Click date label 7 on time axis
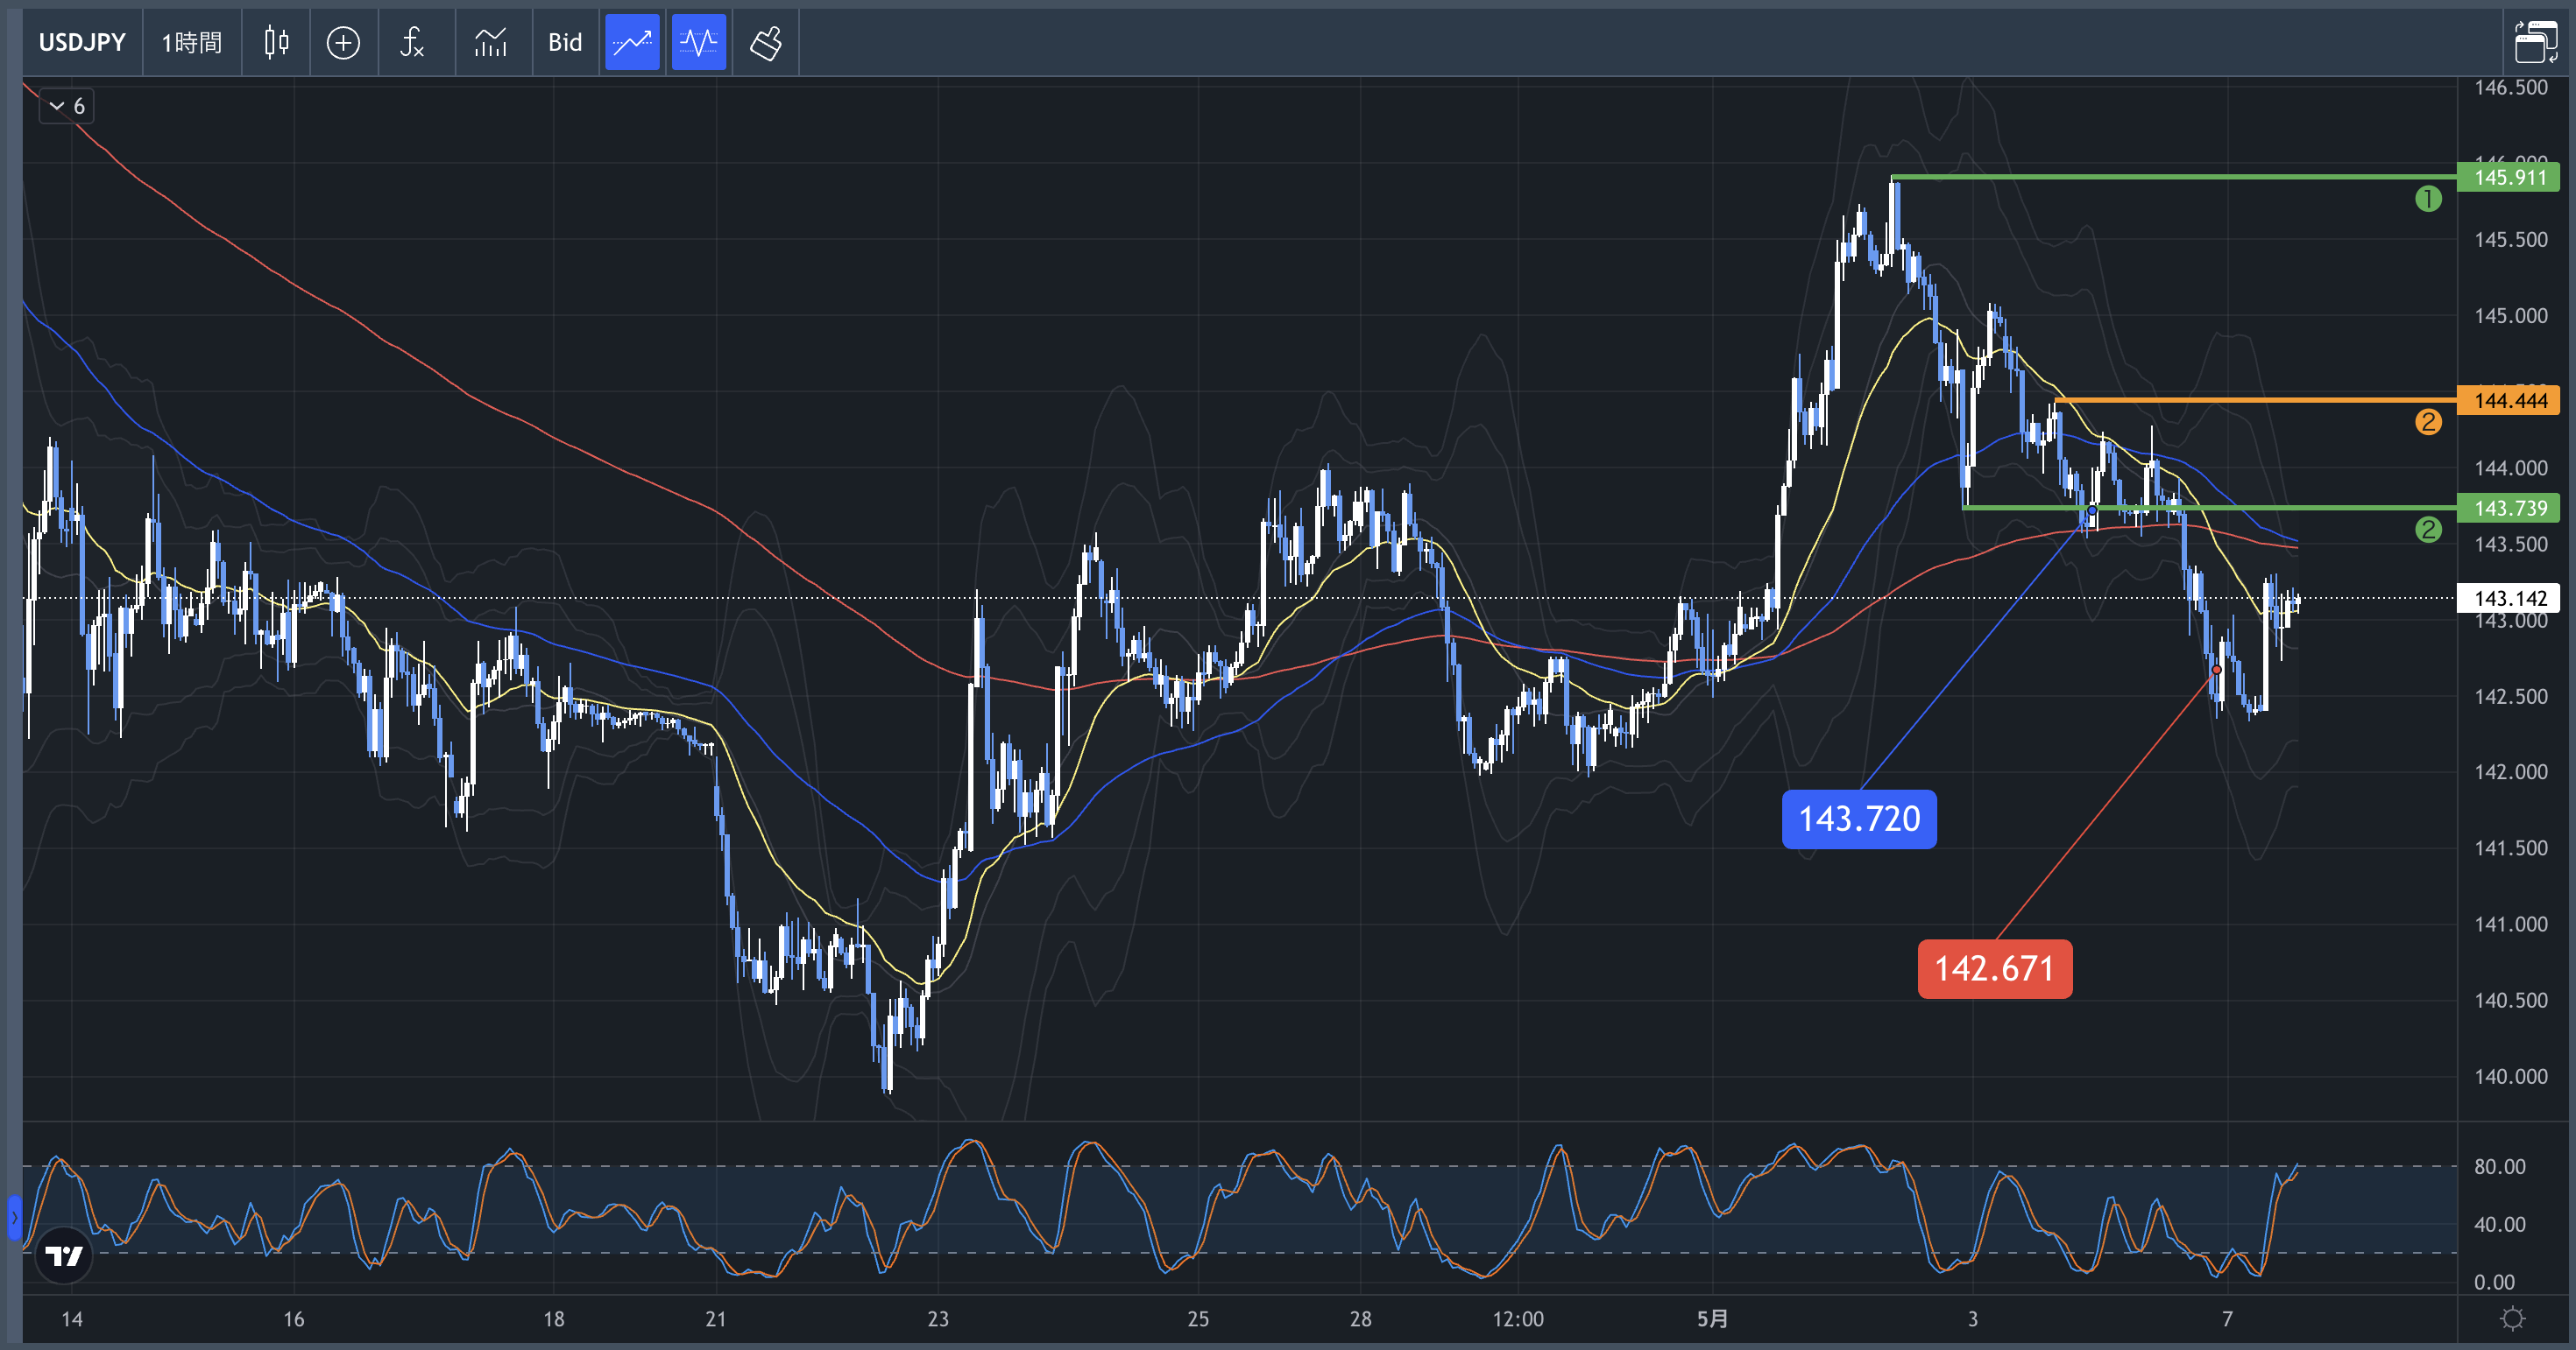Viewport: 2576px width, 1350px height. click(2227, 1319)
